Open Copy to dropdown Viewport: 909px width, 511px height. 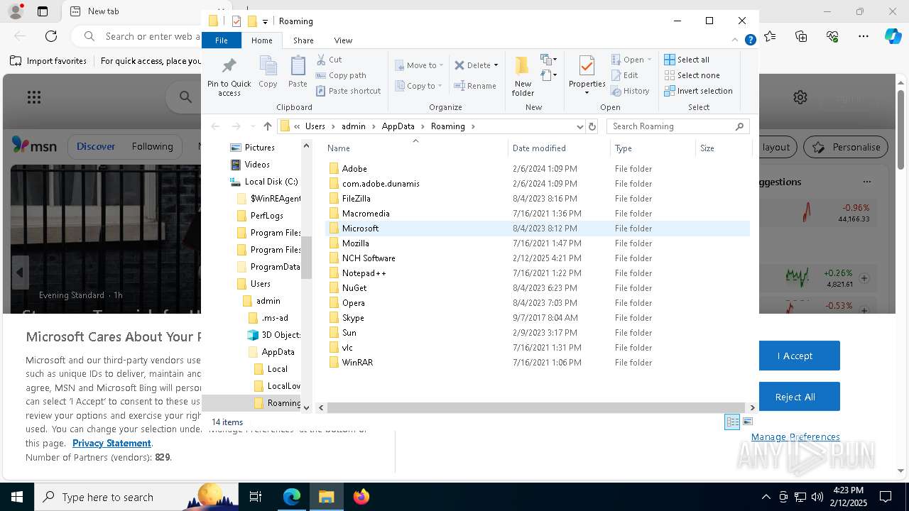(x=419, y=86)
